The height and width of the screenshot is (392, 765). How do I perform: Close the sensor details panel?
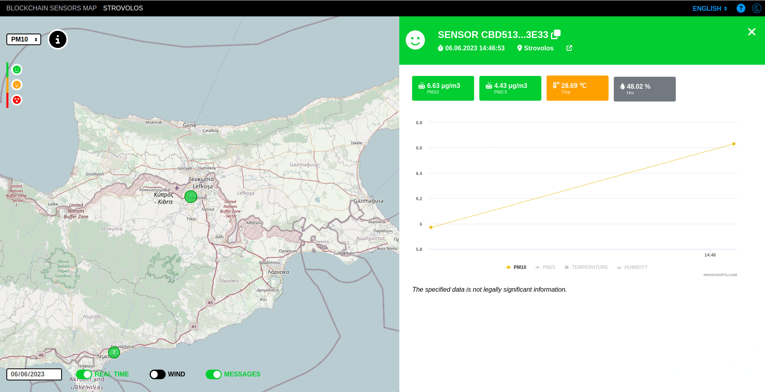tap(752, 32)
